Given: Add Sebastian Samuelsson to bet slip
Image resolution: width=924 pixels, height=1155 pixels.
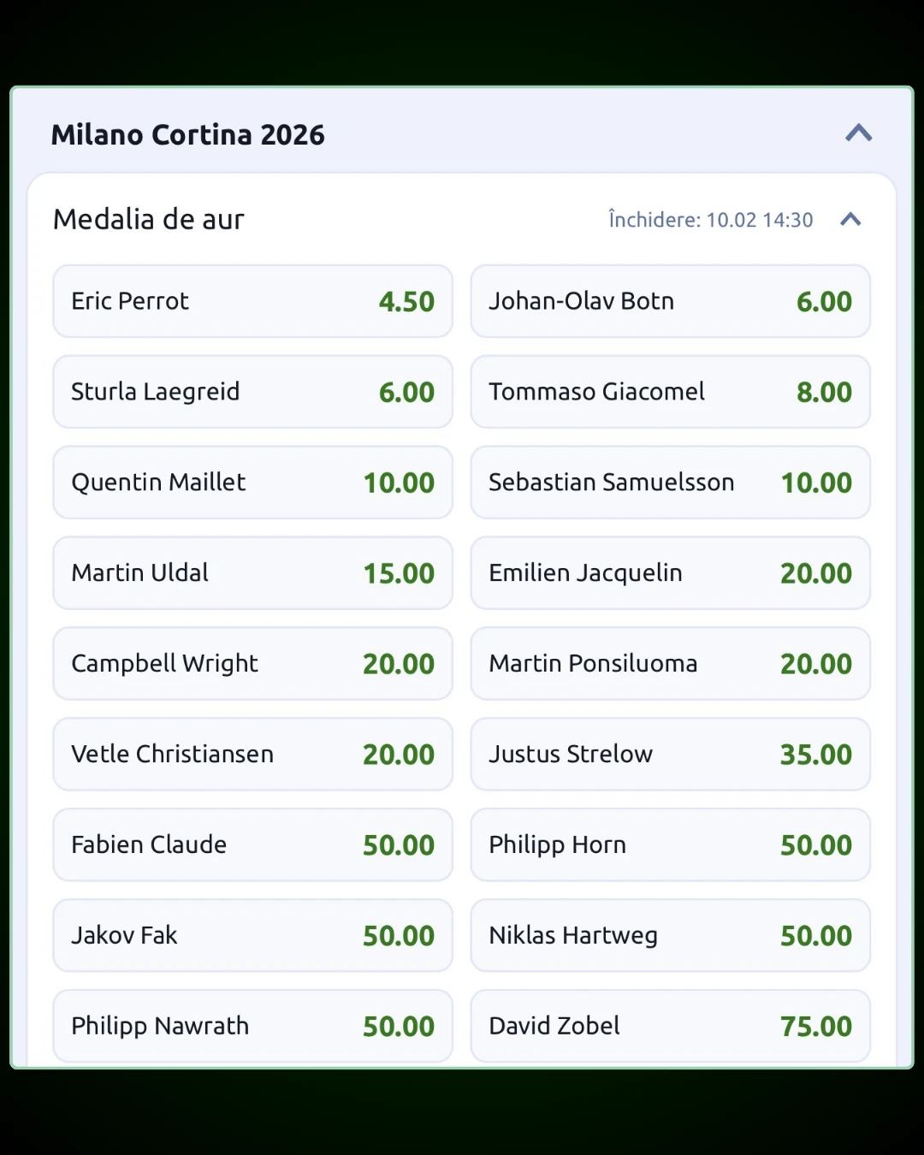Looking at the screenshot, I should pos(670,483).
